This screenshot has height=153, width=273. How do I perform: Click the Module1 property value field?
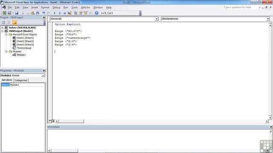(x=27, y=85)
